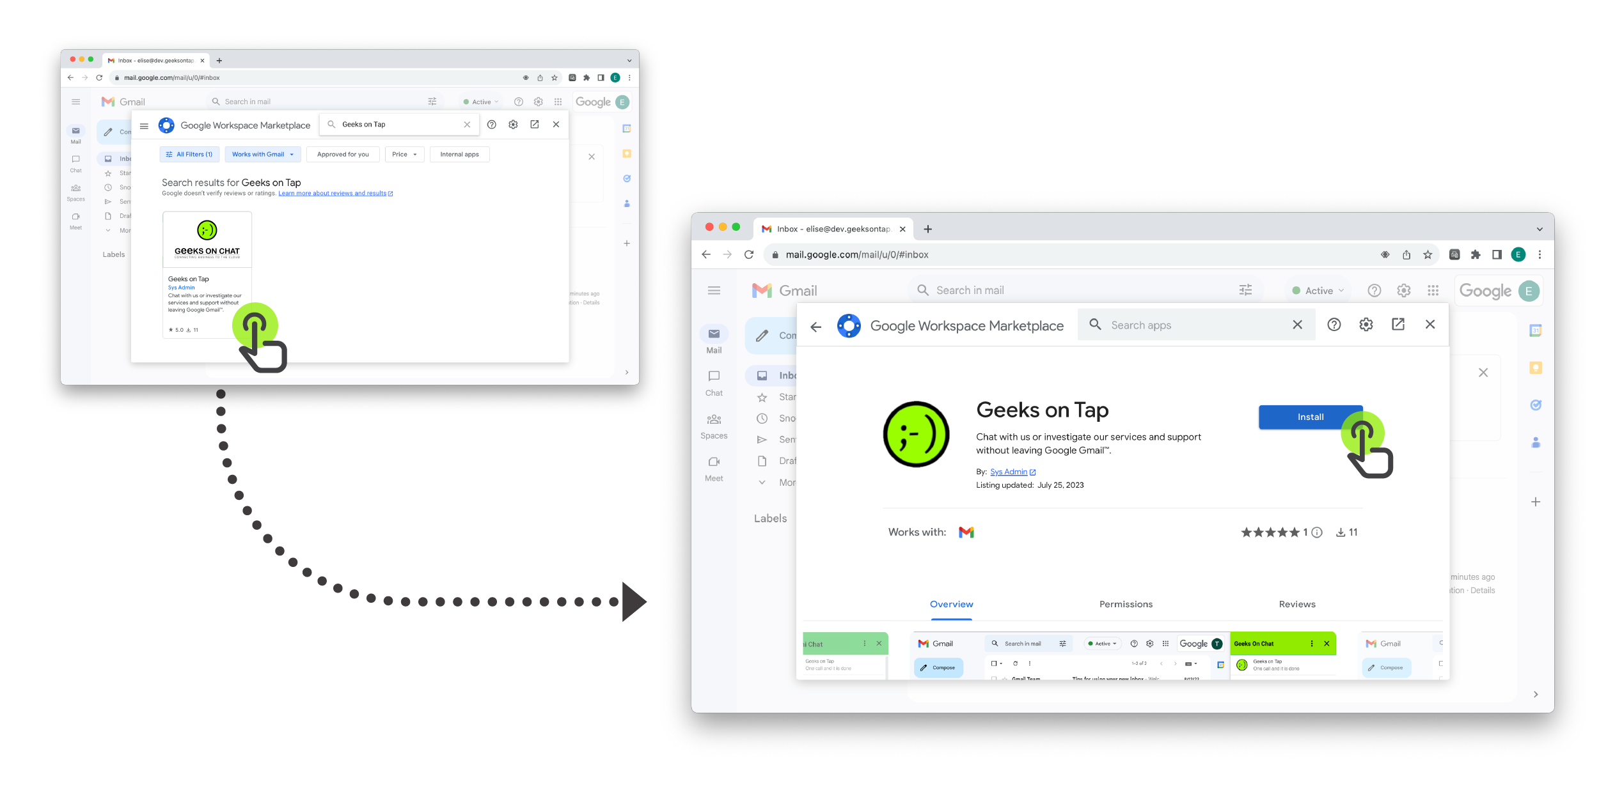The height and width of the screenshot is (799, 1599).
Task: Close Marketplace dialog in right window
Action: tap(1430, 325)
